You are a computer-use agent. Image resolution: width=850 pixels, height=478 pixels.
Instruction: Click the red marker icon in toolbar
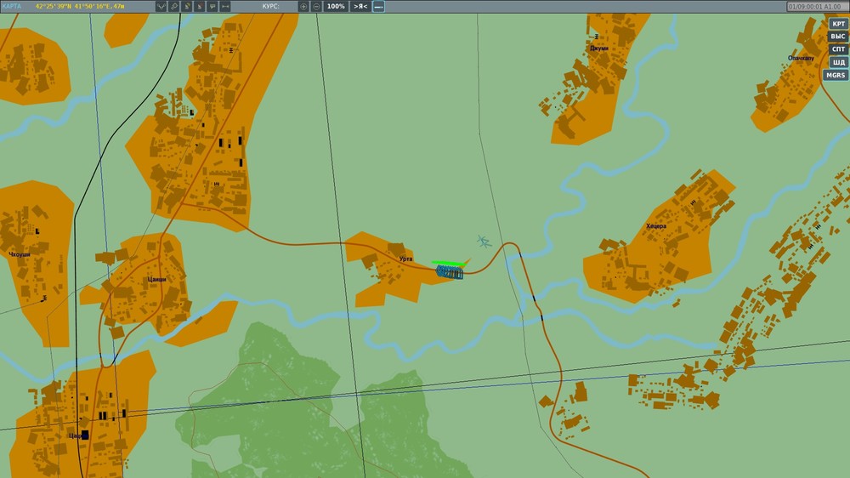[x=200, y=7]
